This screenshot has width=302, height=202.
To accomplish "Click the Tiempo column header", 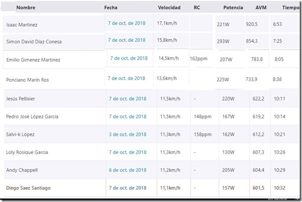I will click(291, 8).
